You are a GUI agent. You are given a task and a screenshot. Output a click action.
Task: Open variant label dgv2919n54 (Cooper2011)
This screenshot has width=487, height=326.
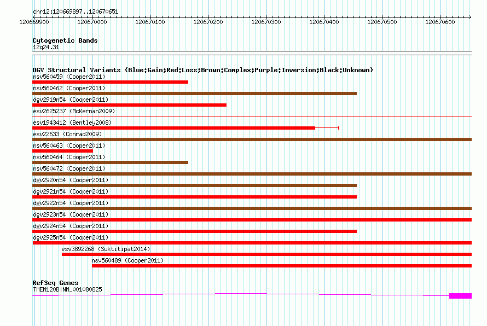click(71, 100)
